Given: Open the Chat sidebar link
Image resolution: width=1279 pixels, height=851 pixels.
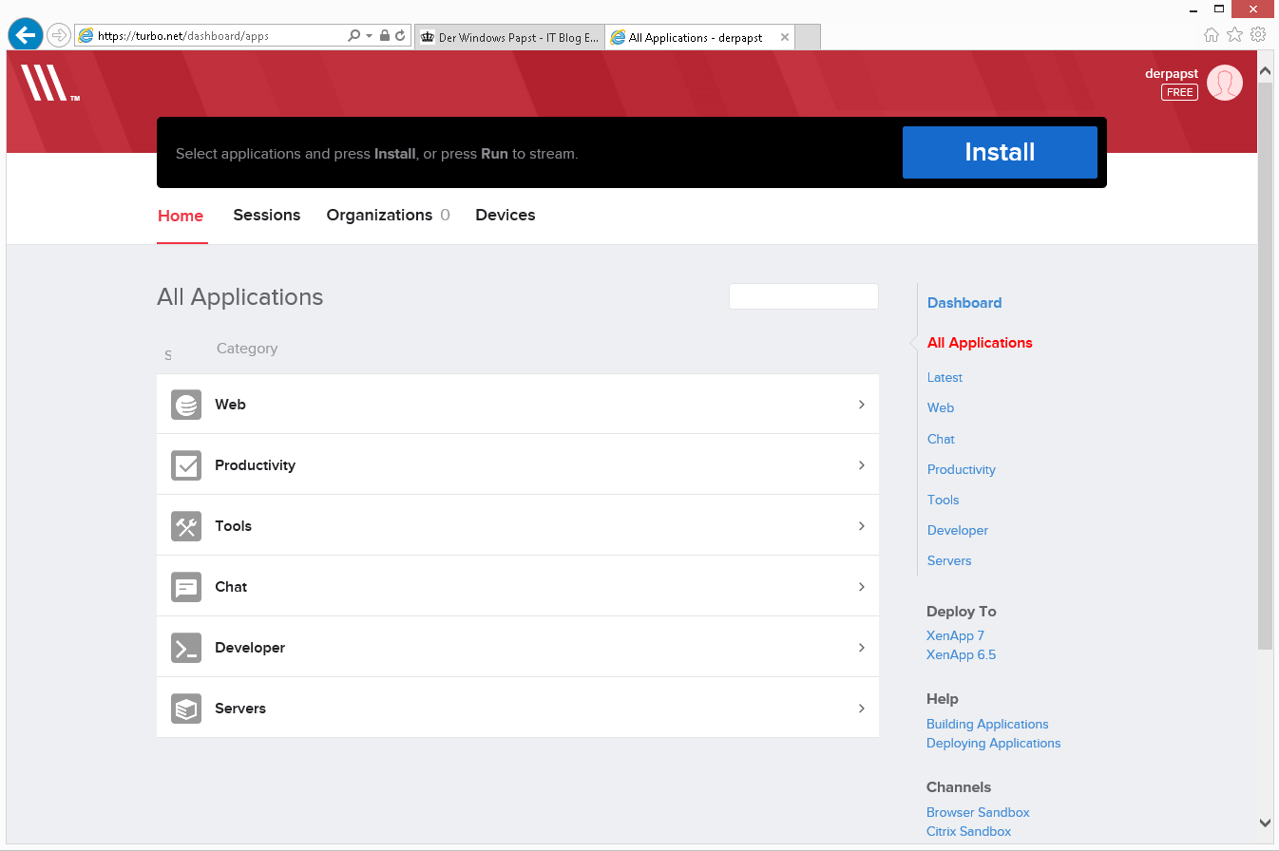Looking at the screenshot, I should pos(941,440).
